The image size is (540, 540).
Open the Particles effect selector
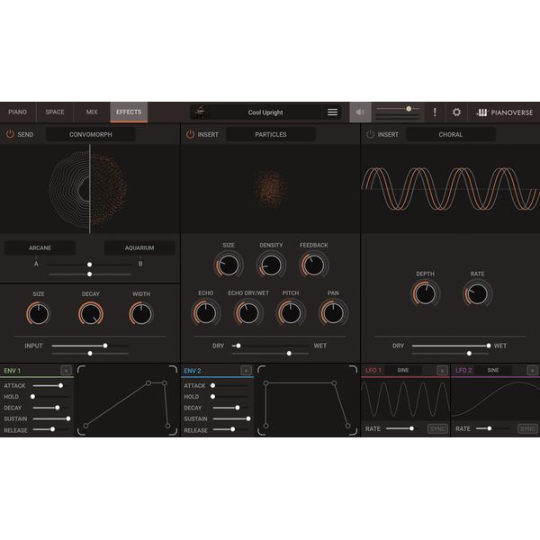(270, 134)
